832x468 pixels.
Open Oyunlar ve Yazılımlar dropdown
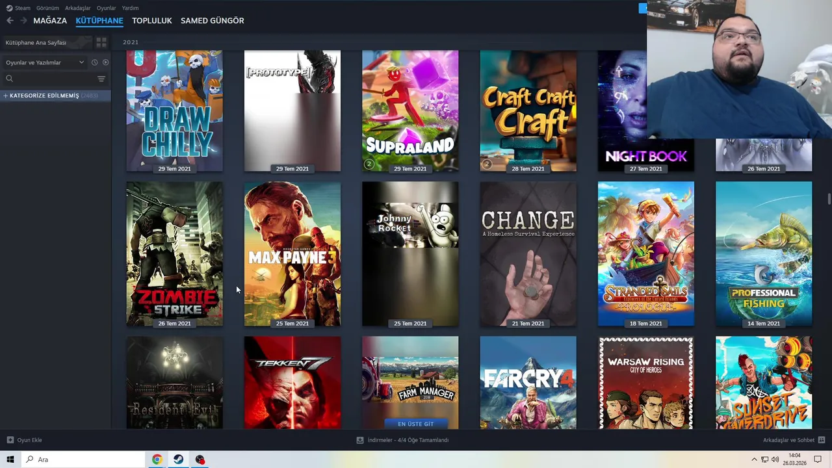tap(44, 62)
